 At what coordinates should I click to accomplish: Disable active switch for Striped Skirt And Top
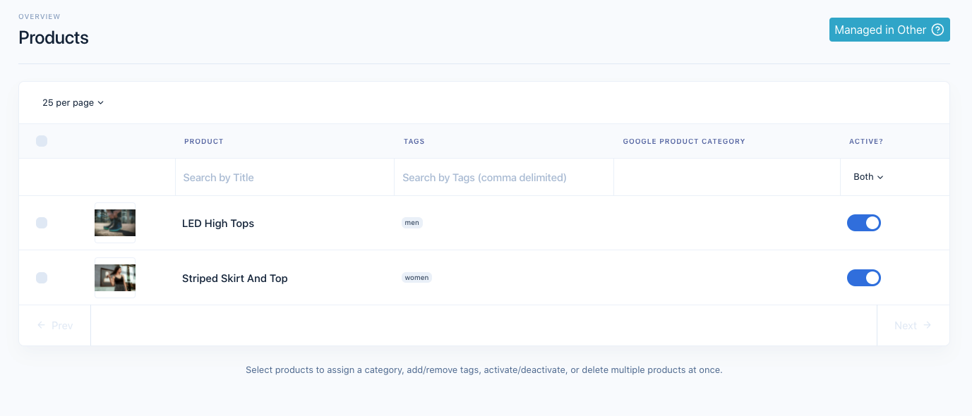[x=863, y=278]
